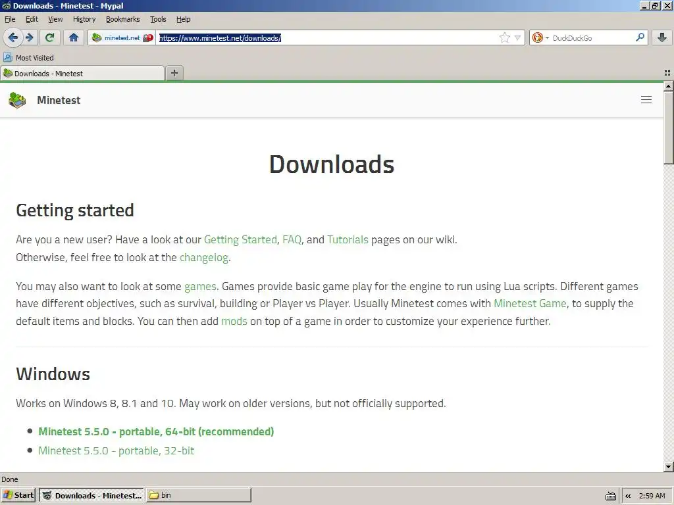Click the search magnifier icon
Image resolution: width=674 pixels, height=505 pixels.
640,37
